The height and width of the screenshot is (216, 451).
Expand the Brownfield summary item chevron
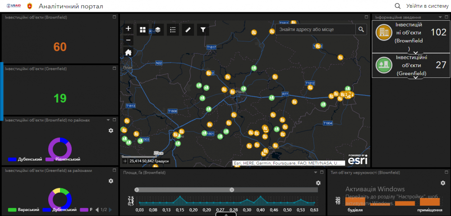pos(416,52)
